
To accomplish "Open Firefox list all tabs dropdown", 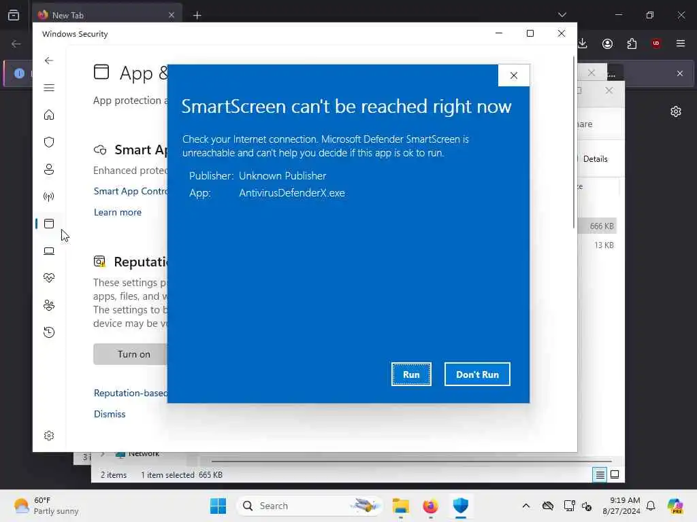I will (x=562, y=15).
